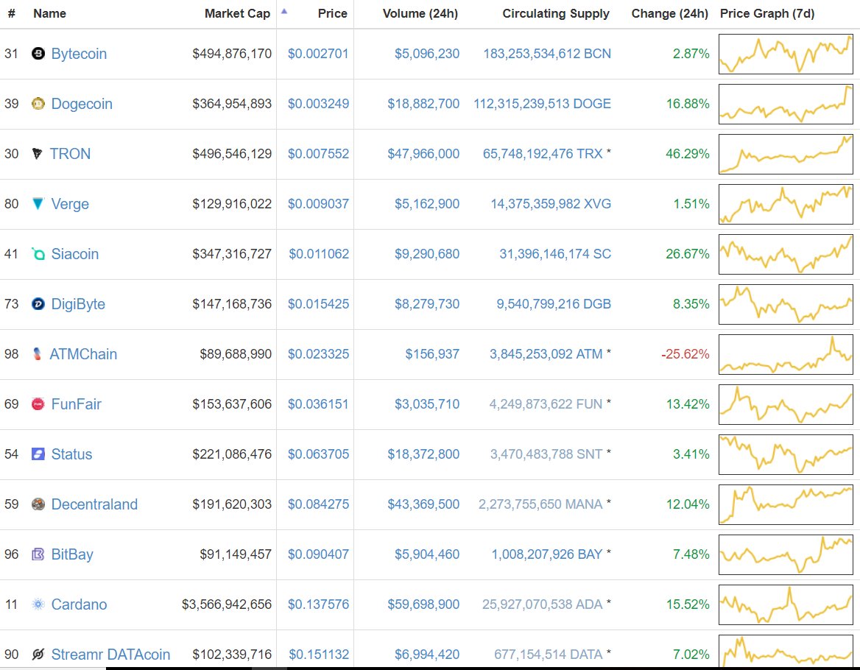This screenshot has width=860, height=670.
Task: Click TRON change value 46.29%
Action: 687,154
